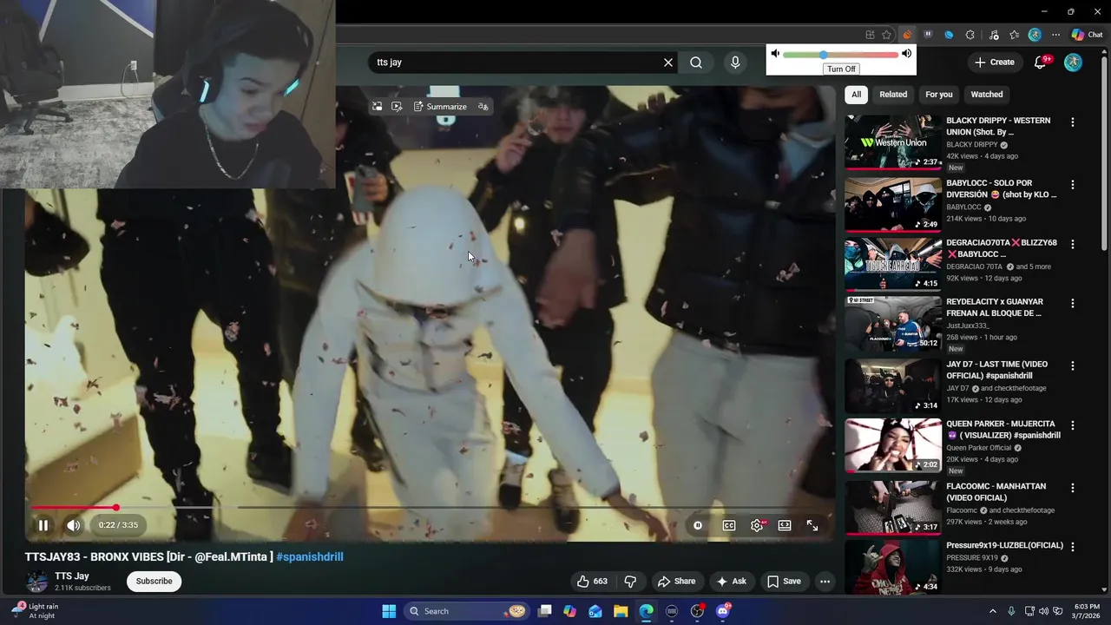
Task: Open more options for JAY D7 LAST TIME
Action: coord(1073,366)
